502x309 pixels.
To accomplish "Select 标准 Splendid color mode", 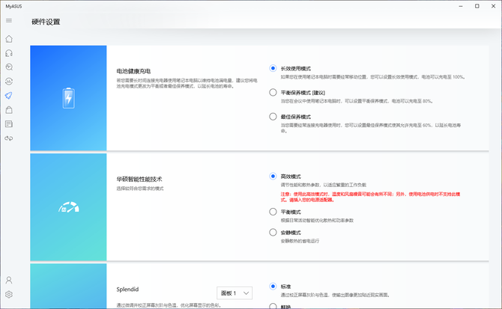I will [273, 287].
